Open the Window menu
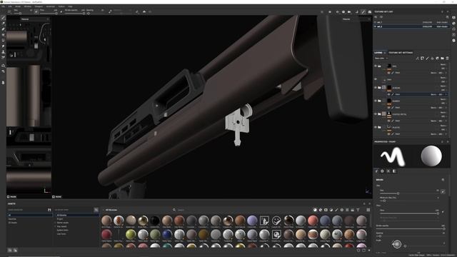457x257 pixels. pos(28,6)
